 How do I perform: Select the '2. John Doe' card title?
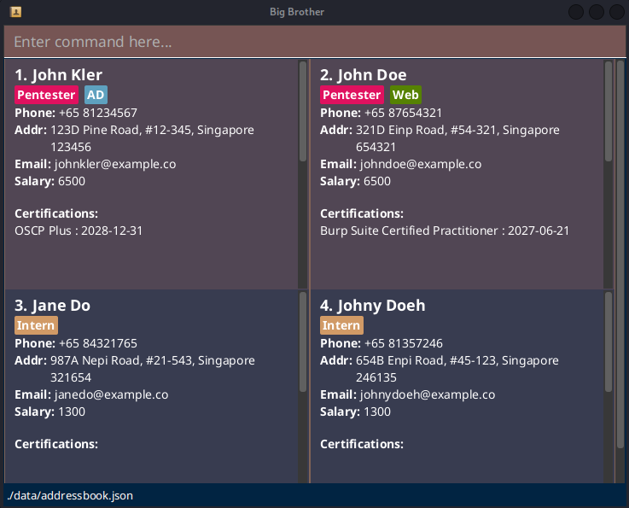364,75
